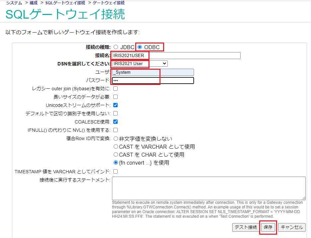The width and height of the screenshot is (311, 238).
Task: Toggle デフォルトで区切り識別子を使用しない checkbox
Action: (x=116, y=114)
